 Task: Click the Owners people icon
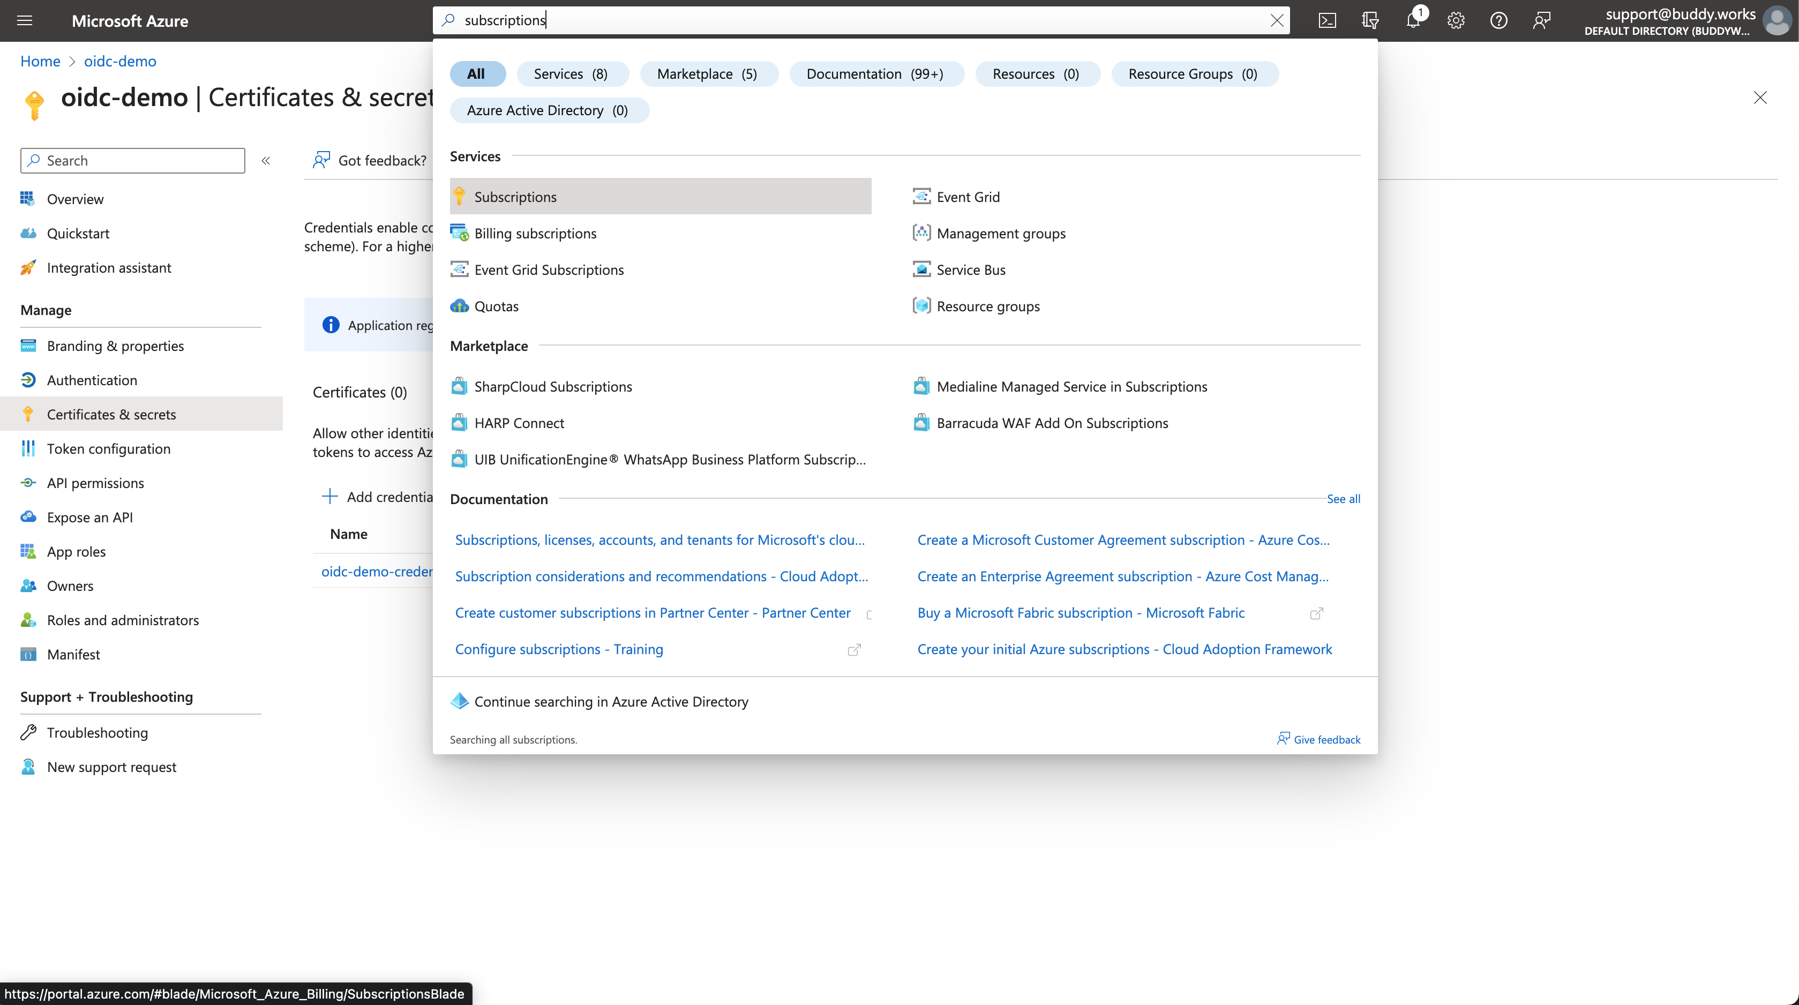click(x=28, y=585)
